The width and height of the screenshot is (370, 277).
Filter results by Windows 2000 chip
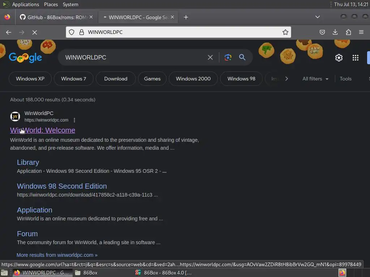point(193,79)
